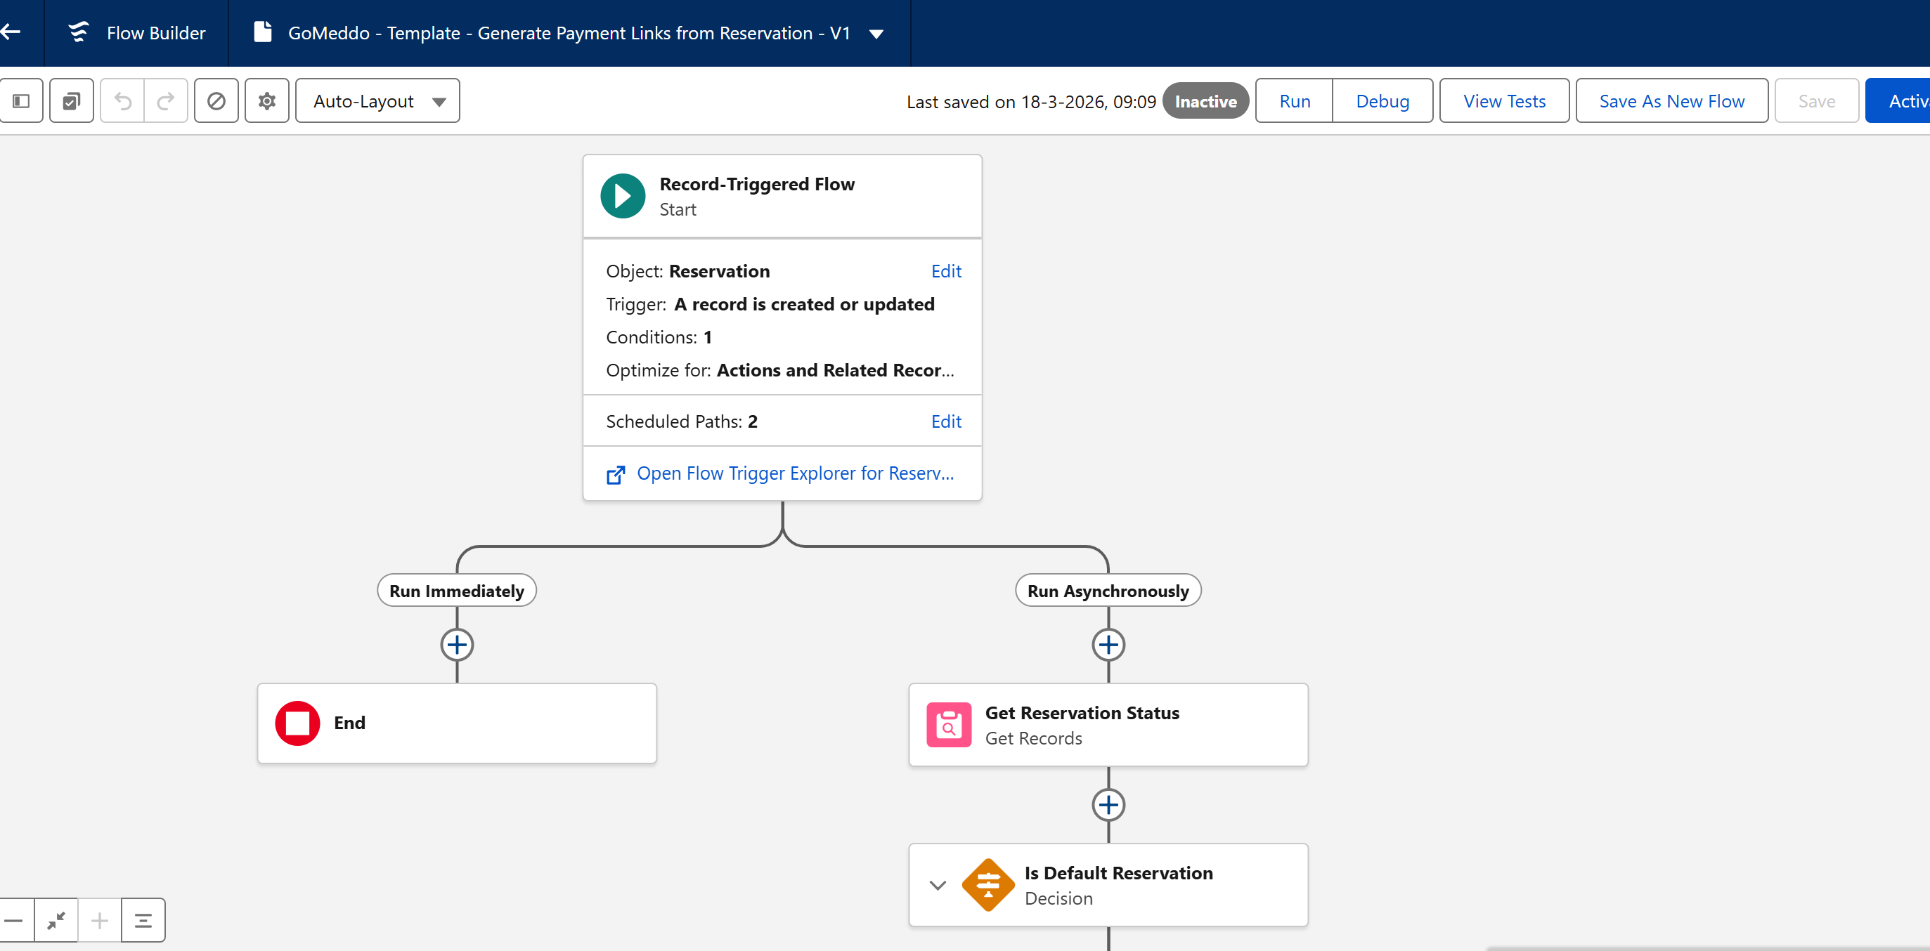Viewport: 1930px width, 951px height.
Task: Click the undo arrow icon
Action: [x=123, y=101]
